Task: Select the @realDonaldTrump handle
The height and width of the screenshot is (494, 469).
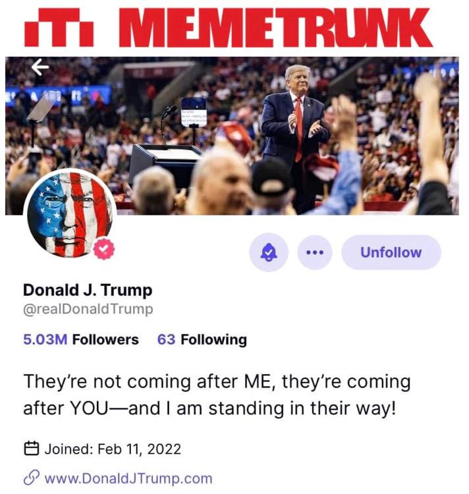Action: (x=88, y=309)
